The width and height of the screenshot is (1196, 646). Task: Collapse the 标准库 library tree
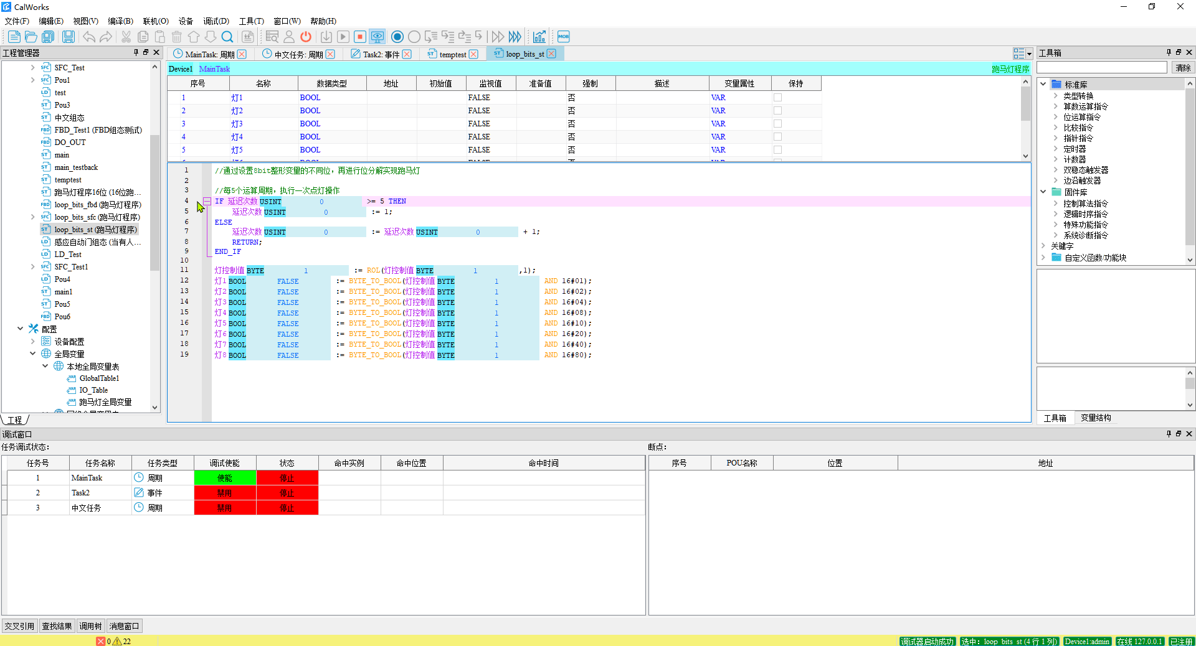pos(1043,84)
